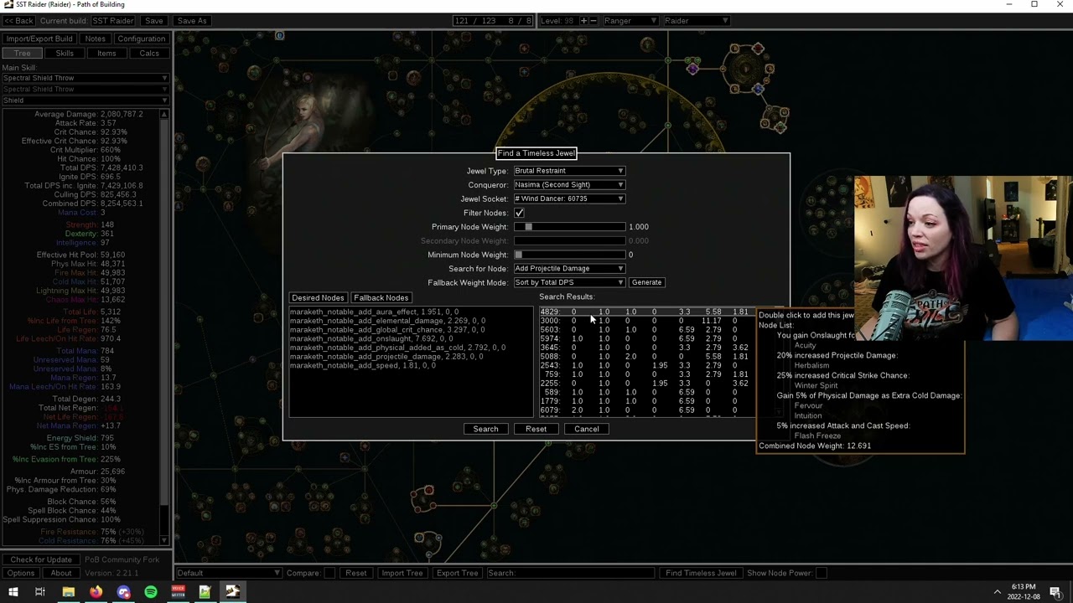Viewport: 1073px width, 603px height.
Task: Click the Generate button
Action: tap(646, 282)
